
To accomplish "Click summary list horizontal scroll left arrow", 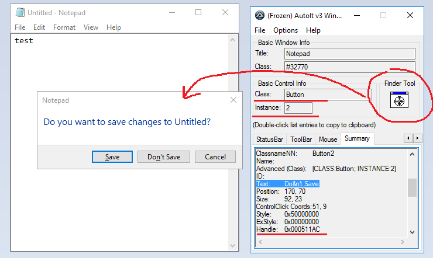I will (x=260, y=242).
